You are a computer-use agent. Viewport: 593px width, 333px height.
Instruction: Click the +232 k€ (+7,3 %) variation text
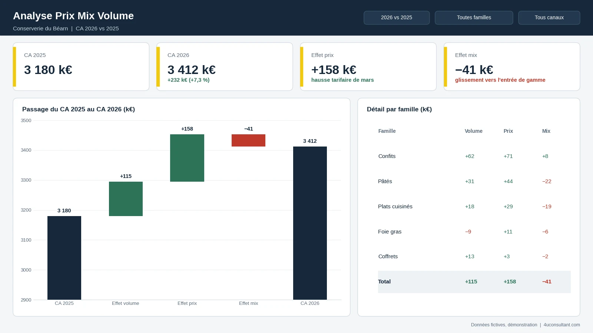[x=189, y=80]
